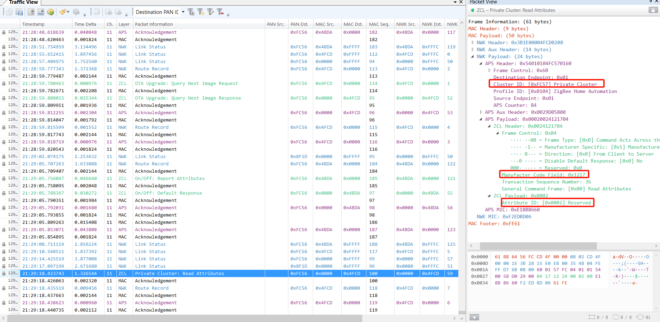The height and width of the screenshot is (322, 660).
Task: Select the Cluster ID: [0xFC57] Private Cluster field
Action: coord(545,84)
